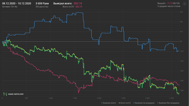Click the 3 659 Руки hand count
The width and height of the screenshot is (189, 106).
tap(42, 3)
